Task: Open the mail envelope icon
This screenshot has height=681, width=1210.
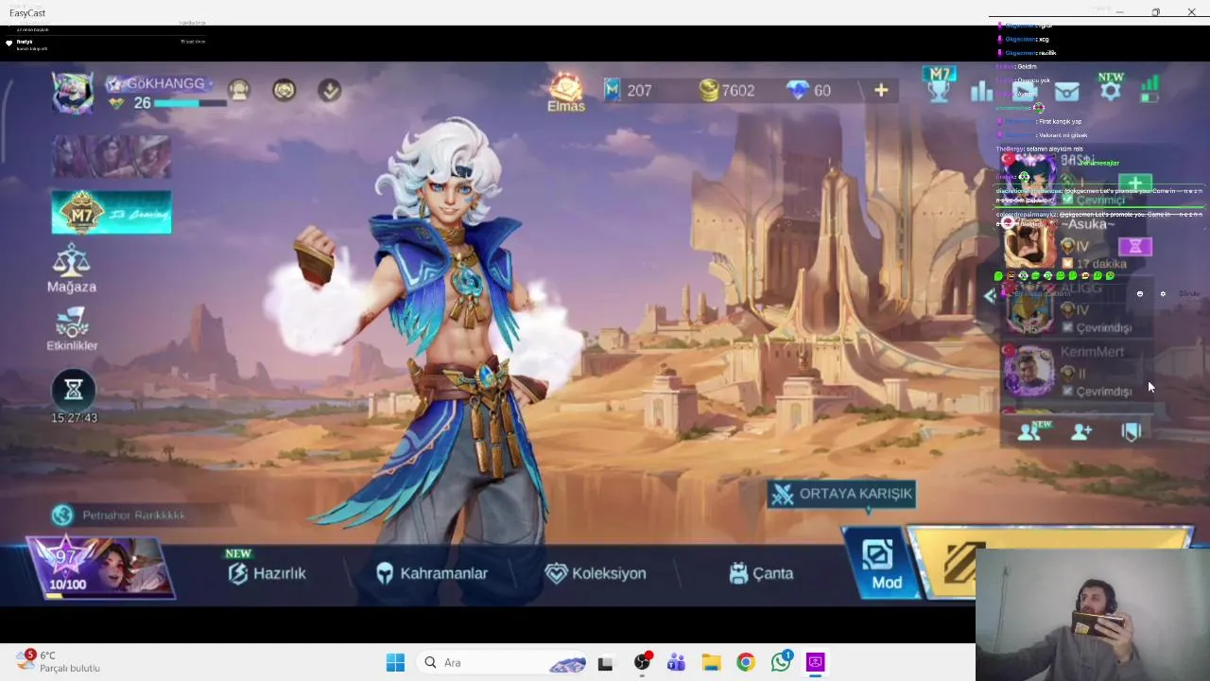Action: click(x=1066, y=91)
